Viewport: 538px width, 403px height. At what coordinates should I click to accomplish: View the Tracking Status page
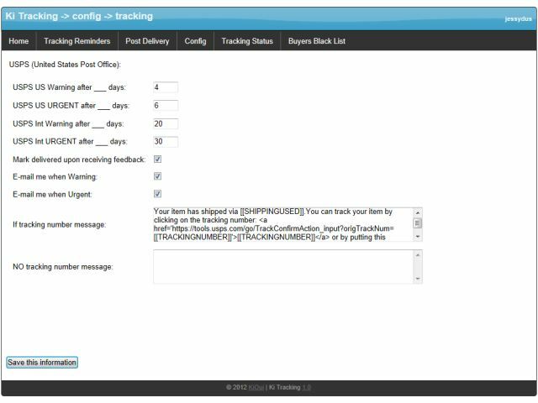point(247,41)
